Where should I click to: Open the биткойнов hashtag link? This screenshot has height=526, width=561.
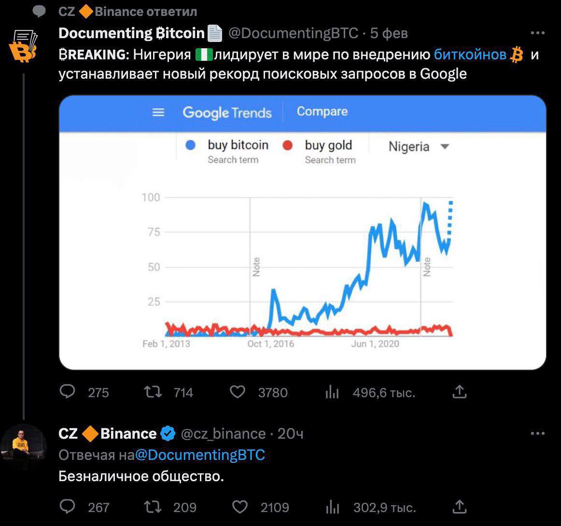[470, 55]
